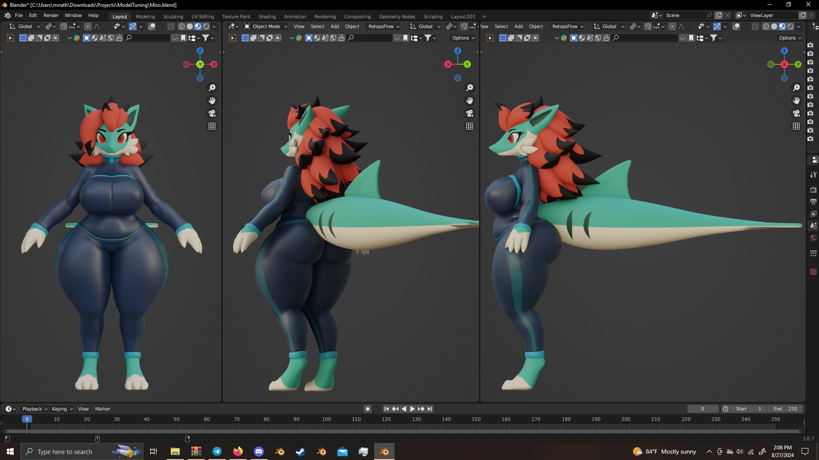
Task: Toggle camera view in middle viewport
Action: coord(470,113)
